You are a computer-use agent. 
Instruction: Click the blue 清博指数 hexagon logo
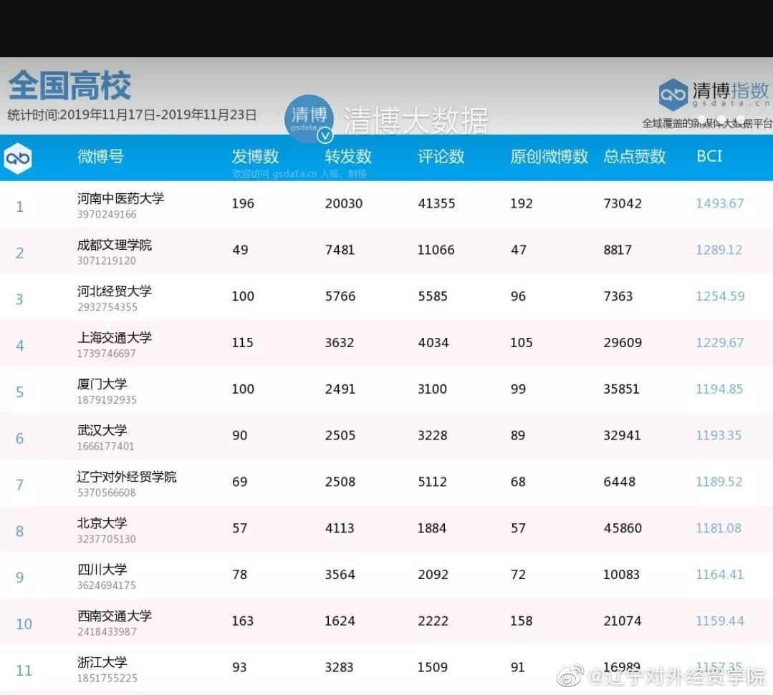pyautogui.click(x=673, y=94)
